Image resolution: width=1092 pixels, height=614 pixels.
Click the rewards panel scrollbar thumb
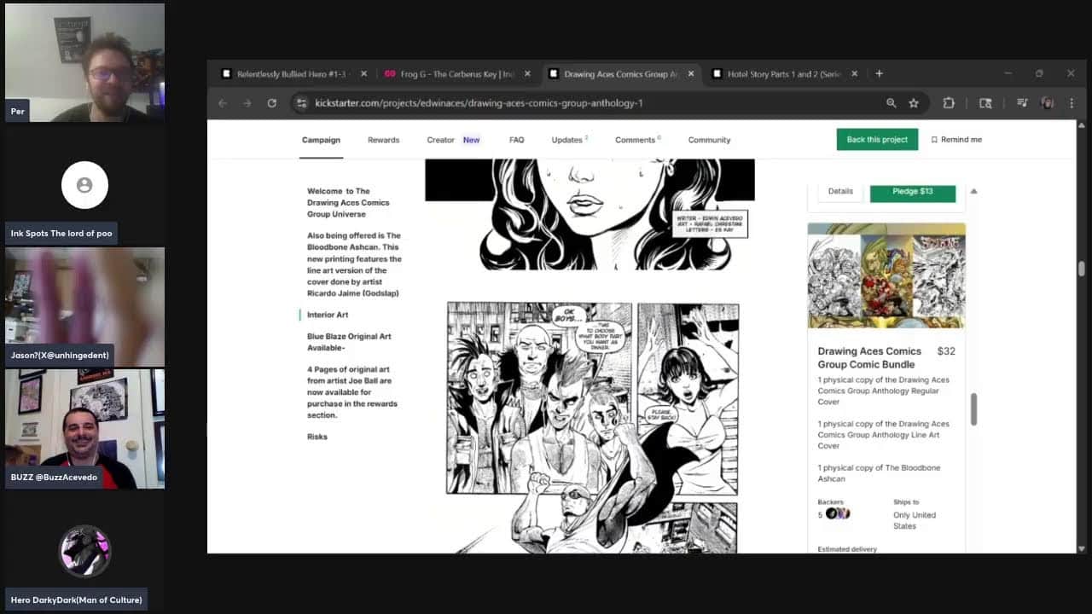[x=973, y=409]
